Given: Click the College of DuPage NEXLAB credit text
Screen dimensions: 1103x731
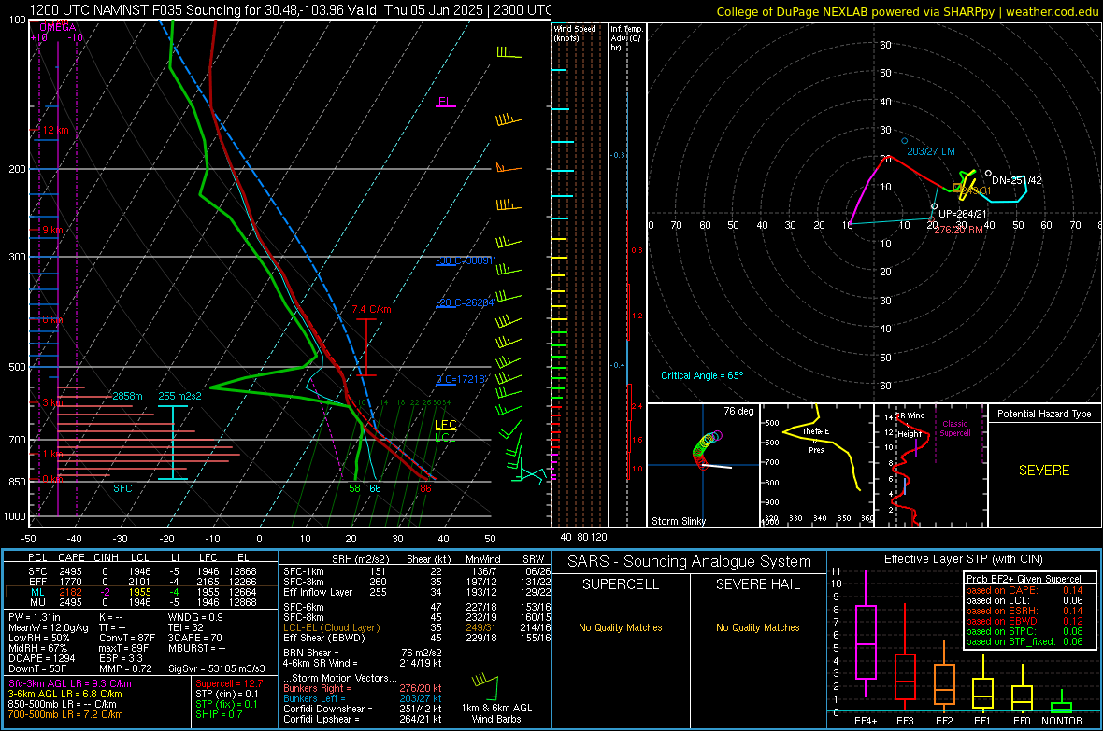Looking at the screenshot, I should 908,11.
